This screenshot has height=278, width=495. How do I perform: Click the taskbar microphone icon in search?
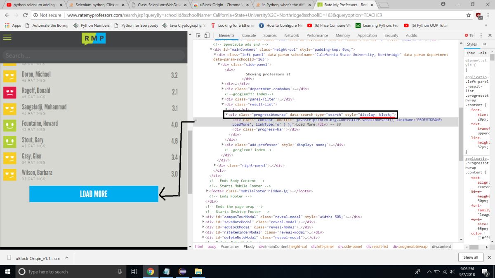120,271
